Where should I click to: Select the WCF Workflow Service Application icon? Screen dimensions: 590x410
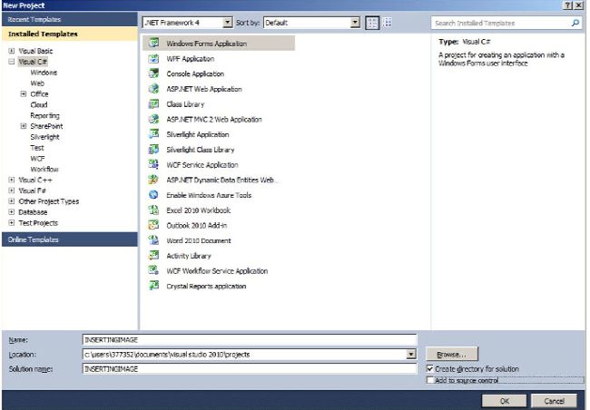pos(153,270)
